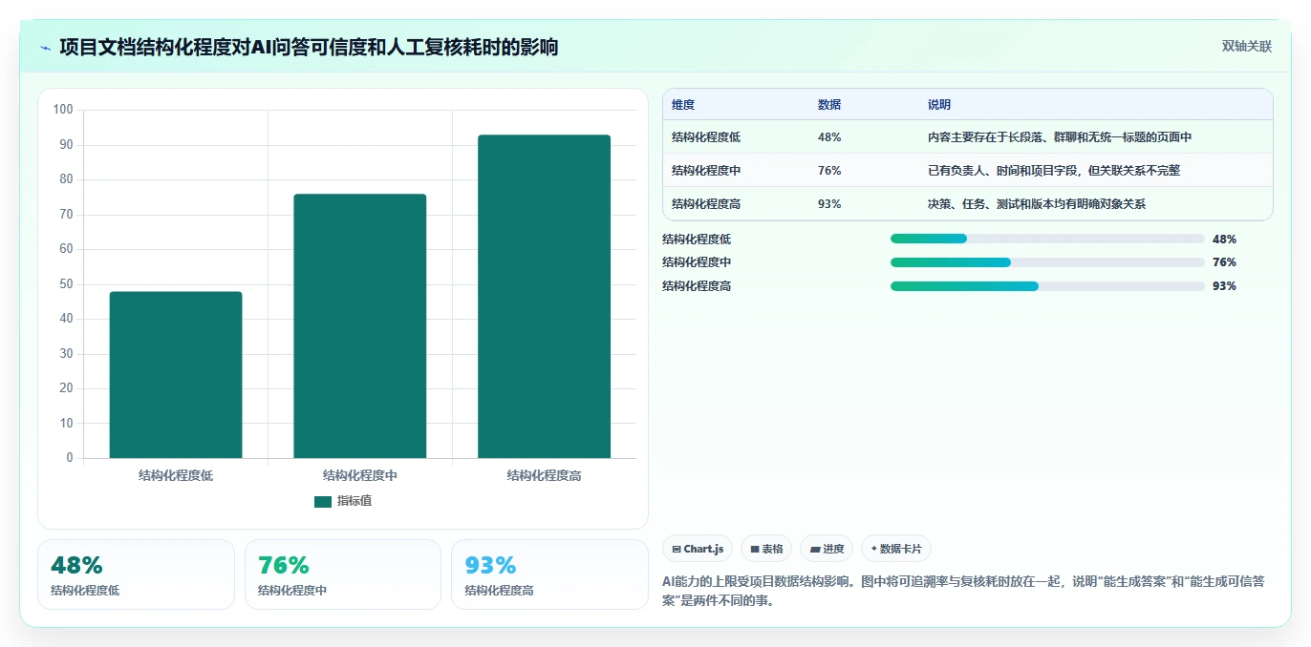Click description starting 已有负责人
The height and width of the screenshot is (647, 1311).
[1054, 171]
